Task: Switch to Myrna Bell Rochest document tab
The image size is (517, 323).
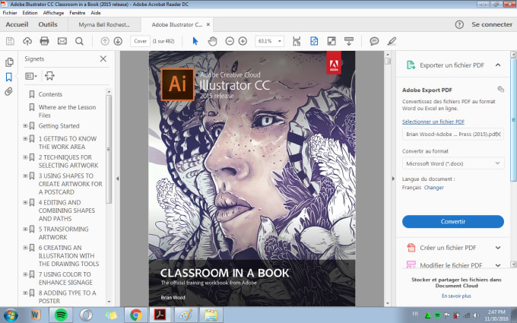Action: click(x=104, y=25)
